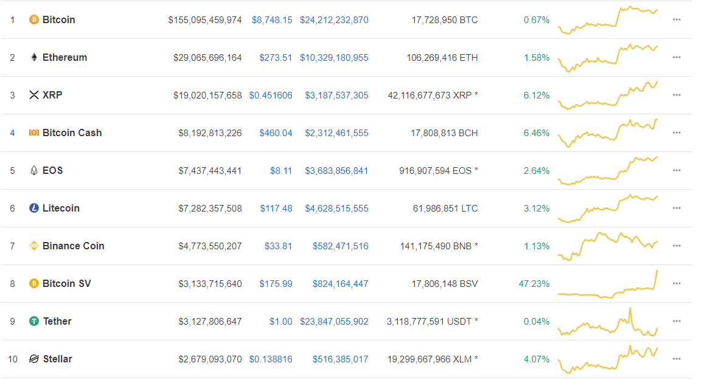Click Bitcoin SV volume $824,164,447
702x380 pixels.
(340, 284)
